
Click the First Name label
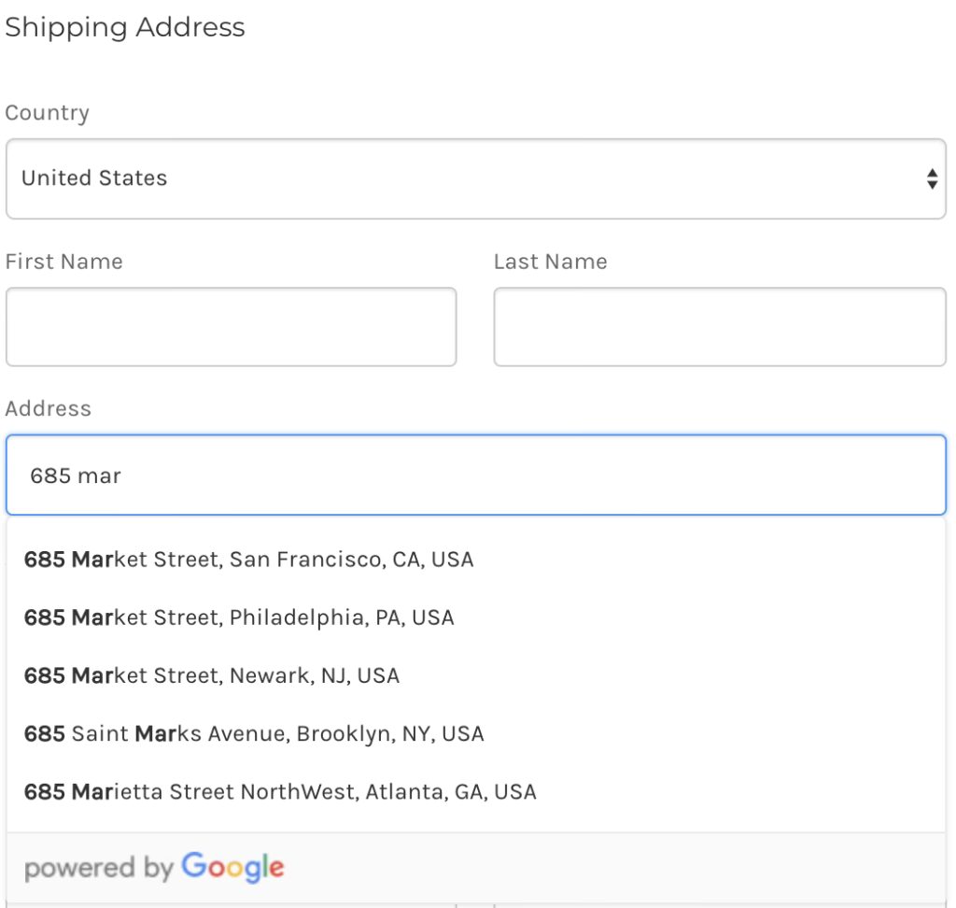click(x=64, y=262)
